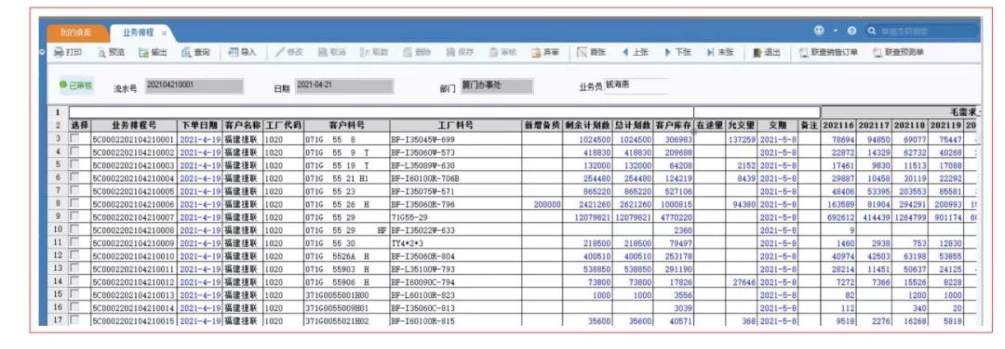Click the help question mark icon

point(851,31)
